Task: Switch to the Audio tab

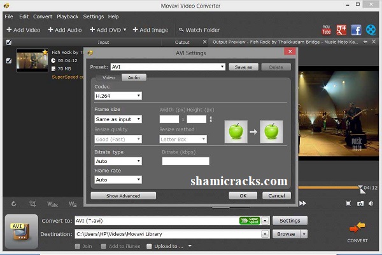Action: click(134, 77)
